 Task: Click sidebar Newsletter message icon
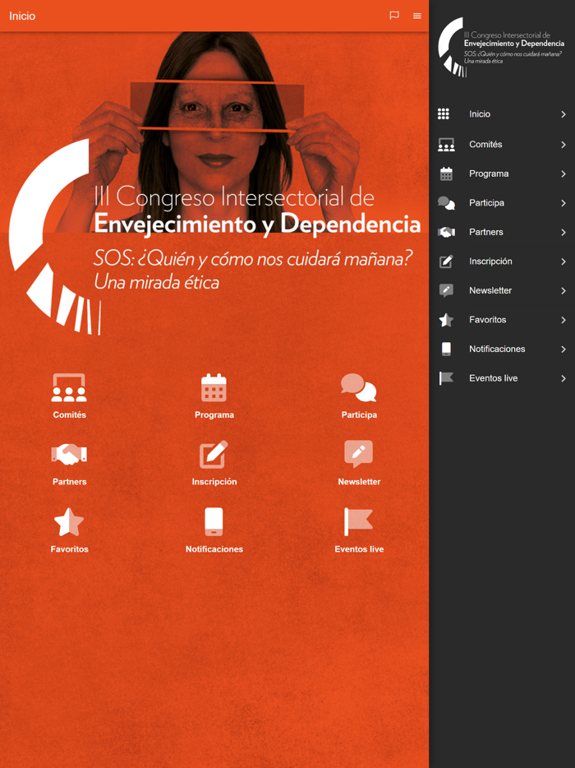pos(446,290)
